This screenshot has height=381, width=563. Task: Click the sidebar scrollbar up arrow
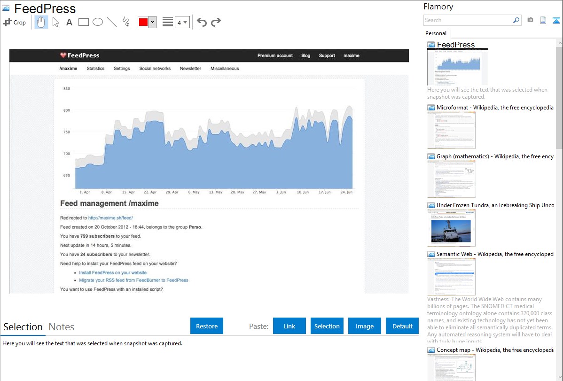tap(559, 43)
